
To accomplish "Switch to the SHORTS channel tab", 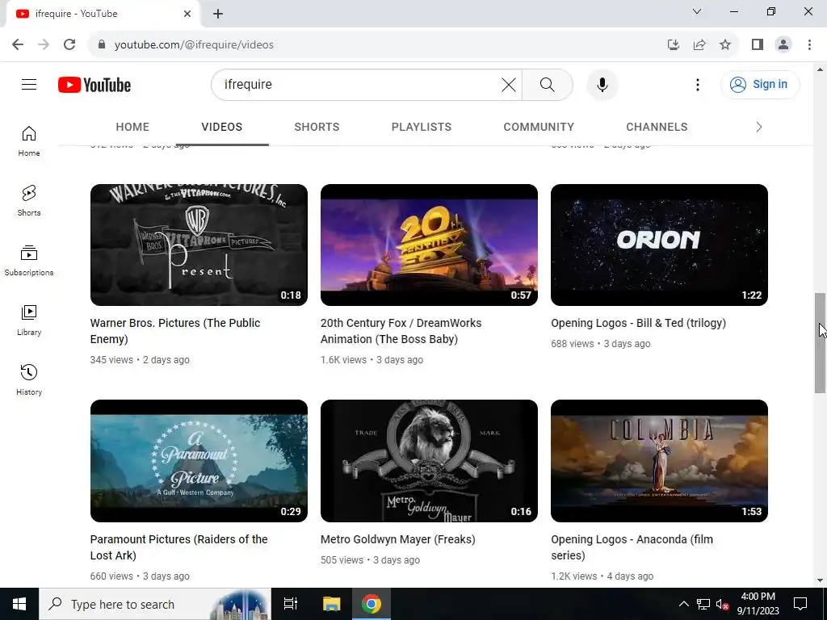I will tap(317, 127).
